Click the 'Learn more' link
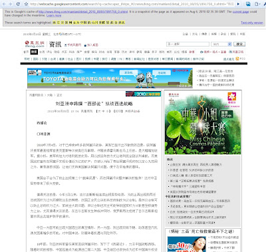 coord(54,15)
